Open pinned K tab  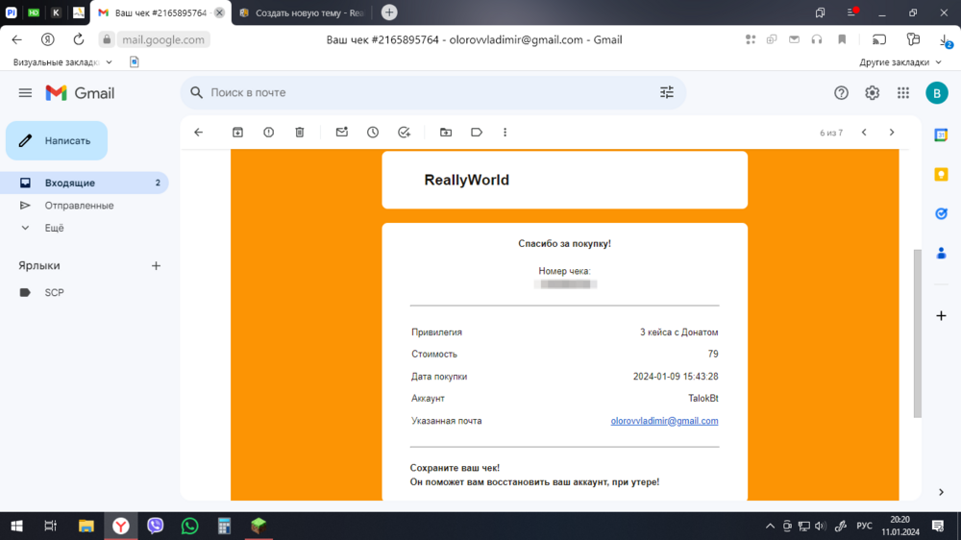(56, 12)
